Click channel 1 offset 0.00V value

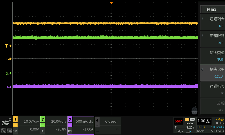pos(34,129)
